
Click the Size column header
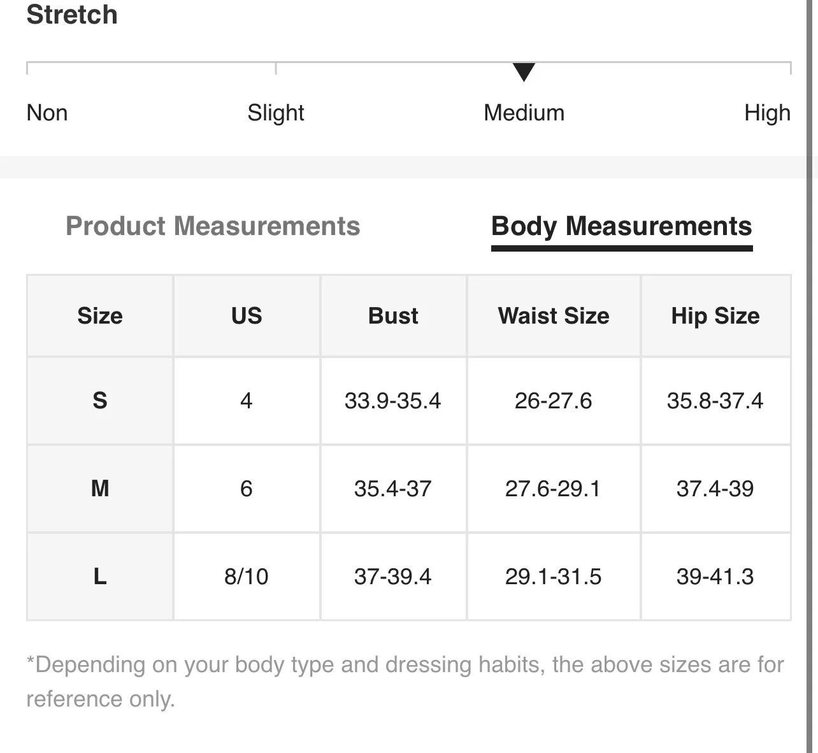[100, 316]
